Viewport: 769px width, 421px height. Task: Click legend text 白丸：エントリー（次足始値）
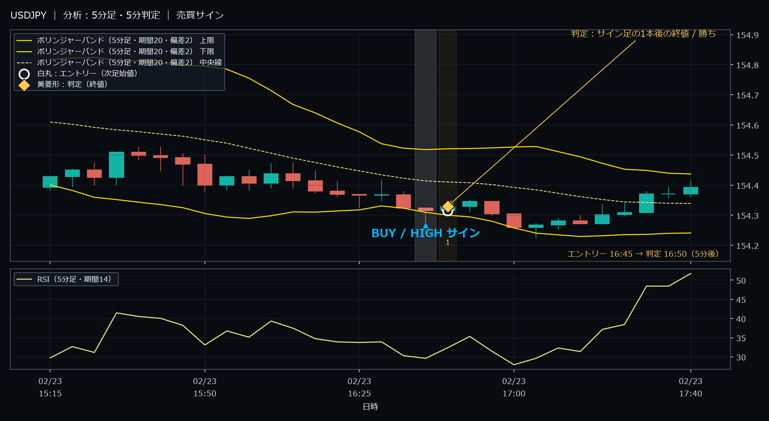(x=87, y=73)
